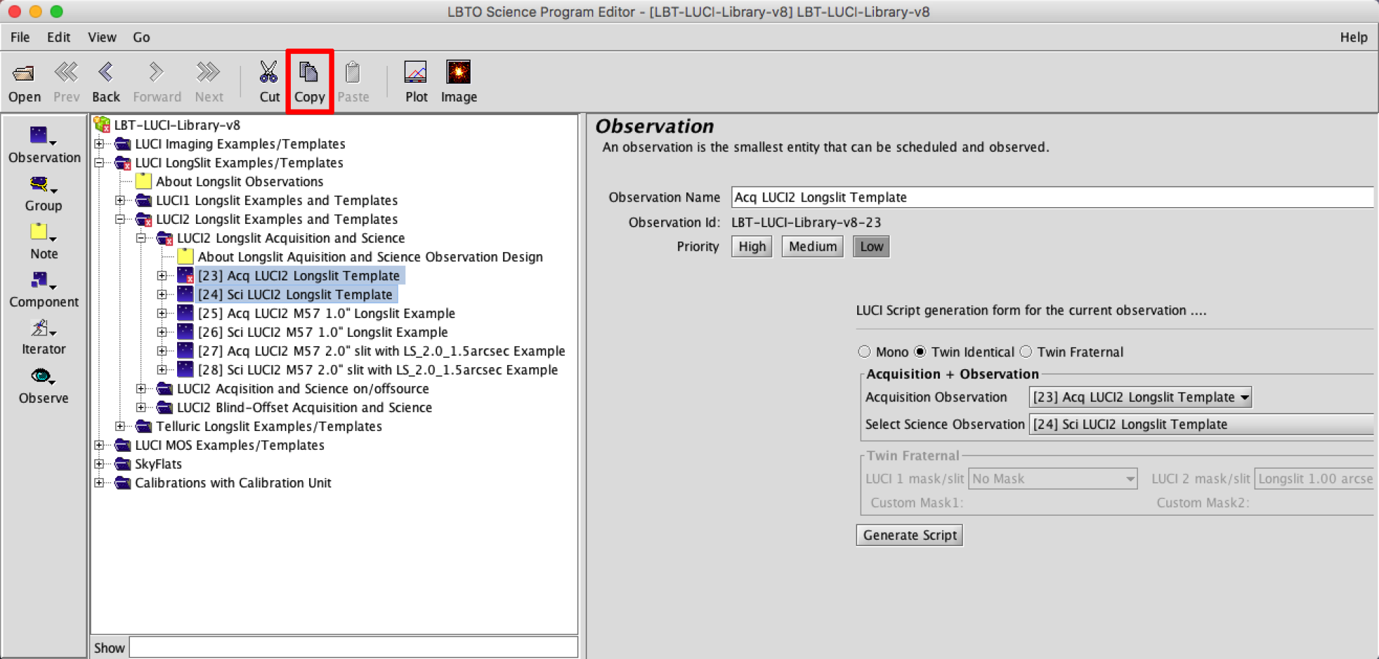Select [24] Sci LUCI2 Longslit Template row
The image size is (1379, 659).
point(296,295)
